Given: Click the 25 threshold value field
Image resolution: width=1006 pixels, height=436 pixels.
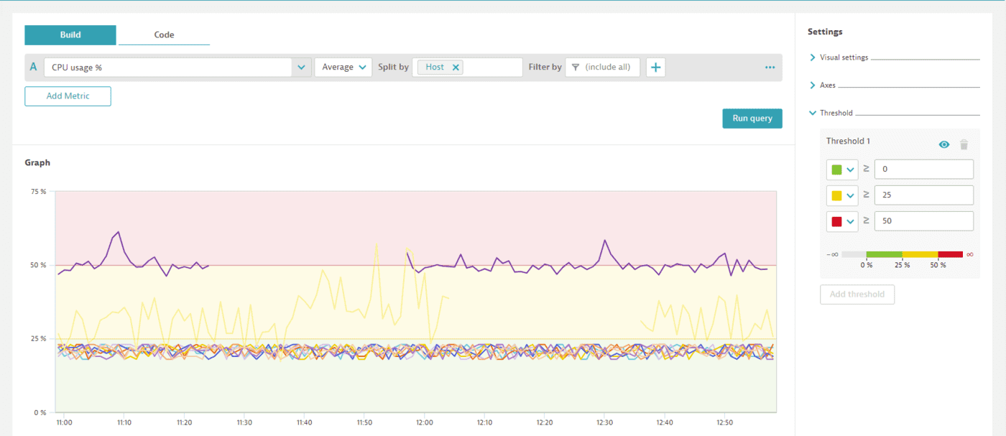Looking at the screenshot, I should [924, 195].
